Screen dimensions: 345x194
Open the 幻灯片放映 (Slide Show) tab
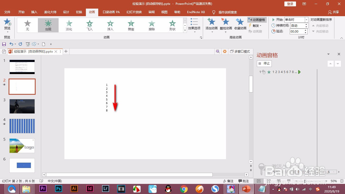[x=134, y=12]
